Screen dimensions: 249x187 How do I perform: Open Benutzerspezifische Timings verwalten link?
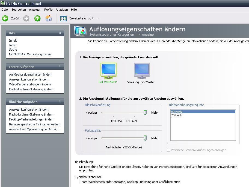point(34,124)
